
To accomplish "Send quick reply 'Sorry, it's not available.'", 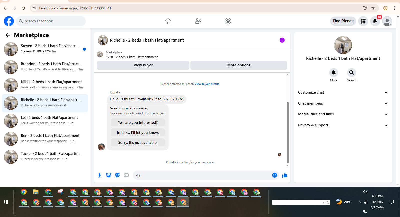I will [x=138, y=143].
